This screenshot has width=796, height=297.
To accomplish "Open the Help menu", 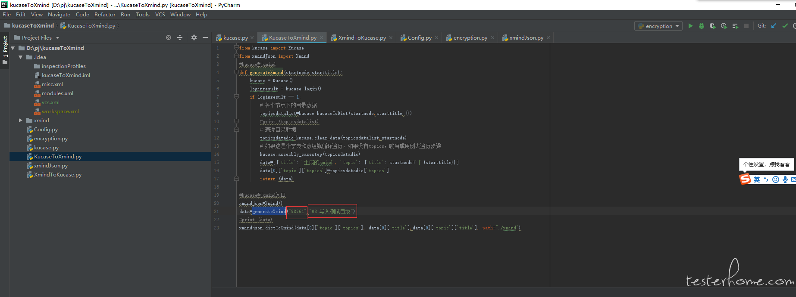I will click(201, 14).
